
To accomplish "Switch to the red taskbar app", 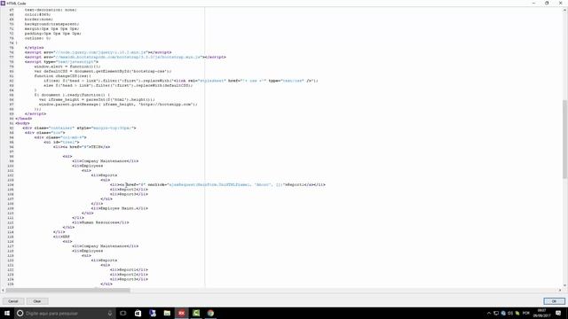I will click(x=181, y=313).
